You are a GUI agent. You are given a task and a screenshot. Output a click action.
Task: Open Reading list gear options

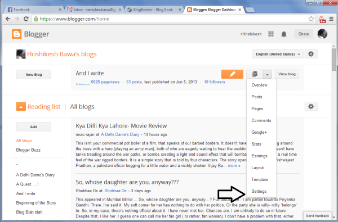(311, 106)
